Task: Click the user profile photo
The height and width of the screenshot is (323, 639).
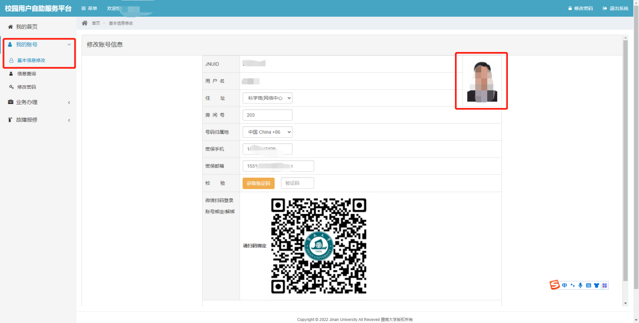Action: (482, 81)
